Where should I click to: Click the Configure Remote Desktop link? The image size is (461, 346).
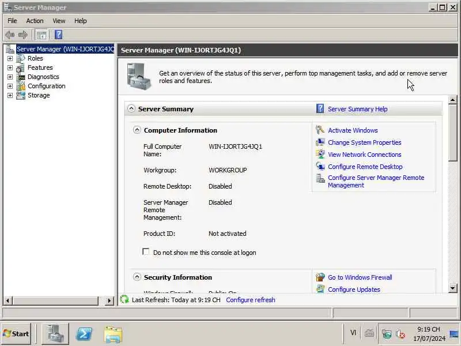[365, 167]
